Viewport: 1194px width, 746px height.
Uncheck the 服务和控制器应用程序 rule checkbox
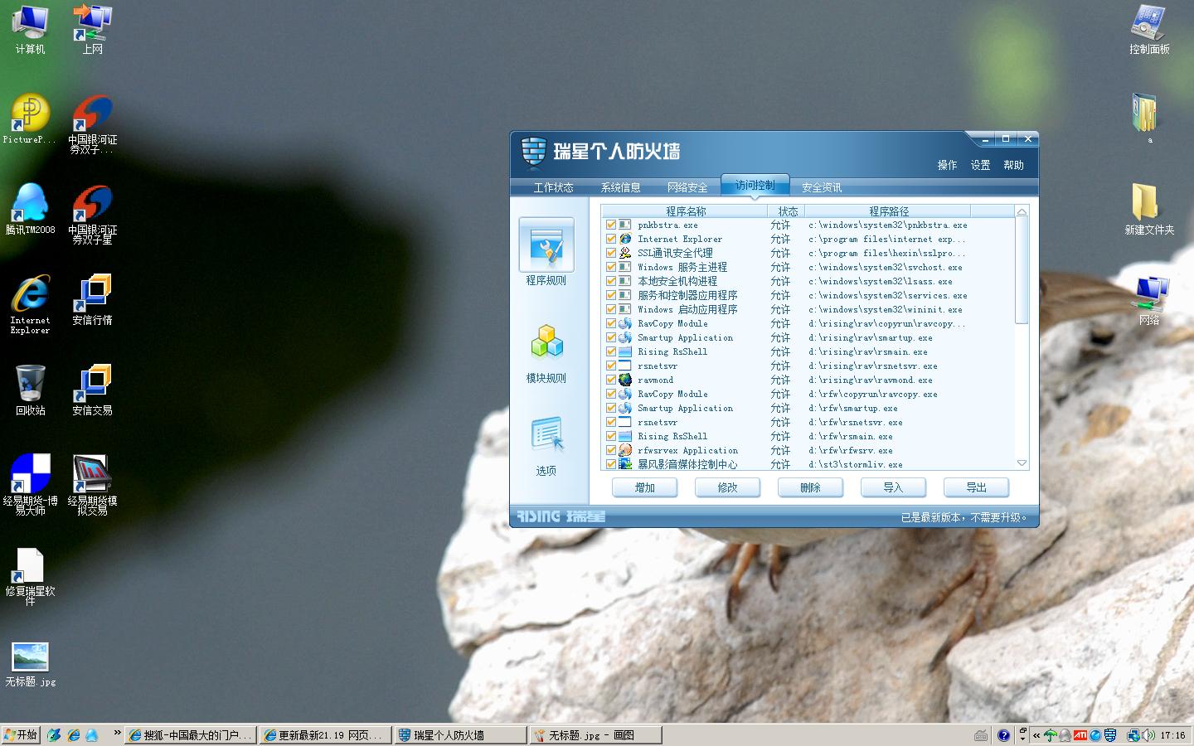coord(611,295)
